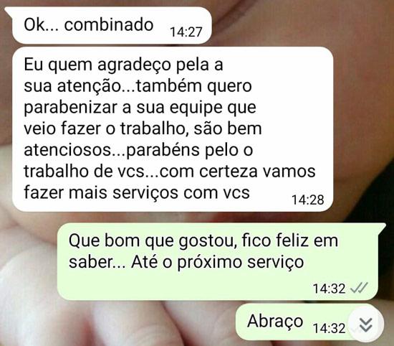Select the 'Eu quem agradeço' long message
Viewport: 394px width, 346px height.
click(173, 129)
